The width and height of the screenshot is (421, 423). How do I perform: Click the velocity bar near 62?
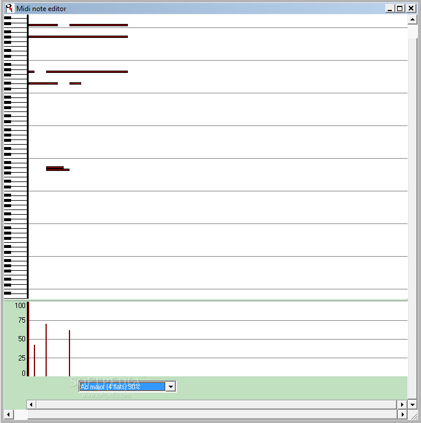click(x=69, y=353)
